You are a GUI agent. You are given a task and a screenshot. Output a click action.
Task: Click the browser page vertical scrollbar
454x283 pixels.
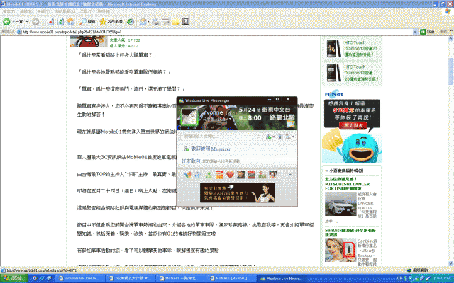[x=451, y=151]
